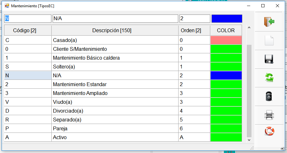Click the blue color cell in N/A row

click(226, 75)
